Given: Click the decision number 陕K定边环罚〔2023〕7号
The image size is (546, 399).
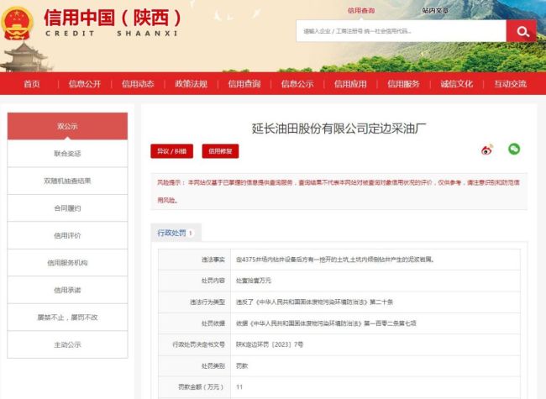Looking at the screenshot, I should [270, 344].
